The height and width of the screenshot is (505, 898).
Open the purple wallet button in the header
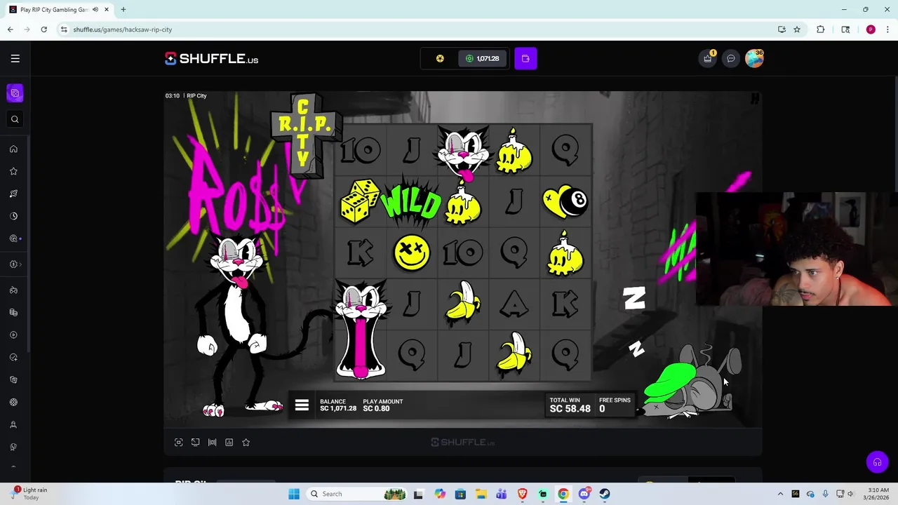(x=525, y=59)
